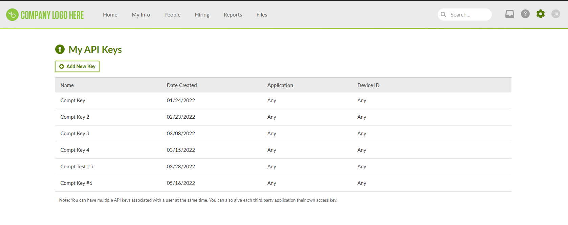568x225 pixels.
Task: Click the My API Keys heading
Action: tap(95, 50)
